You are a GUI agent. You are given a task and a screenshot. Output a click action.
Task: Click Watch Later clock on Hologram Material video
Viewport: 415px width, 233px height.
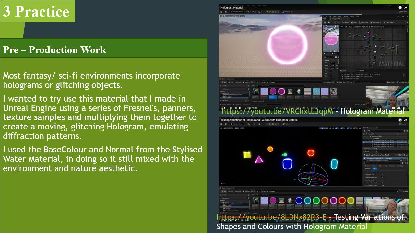400,8
